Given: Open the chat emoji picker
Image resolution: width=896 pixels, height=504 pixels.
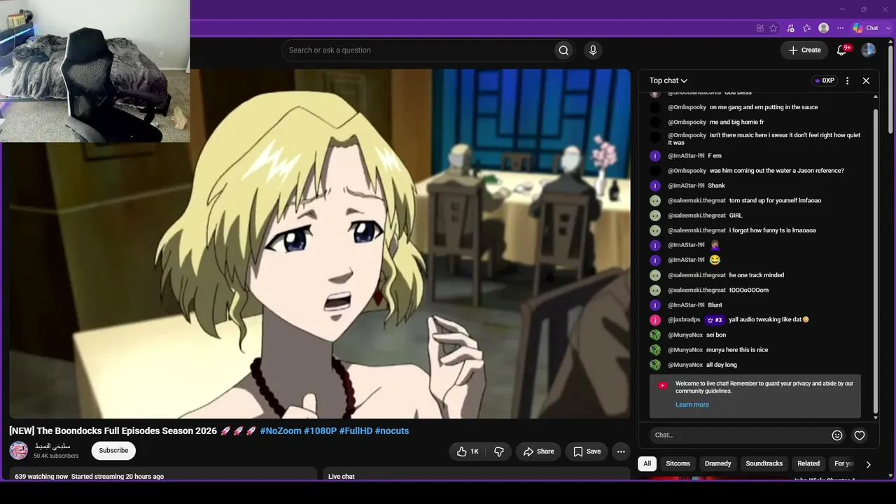Looking at the screenshot, I should click(x=837, y=435).
